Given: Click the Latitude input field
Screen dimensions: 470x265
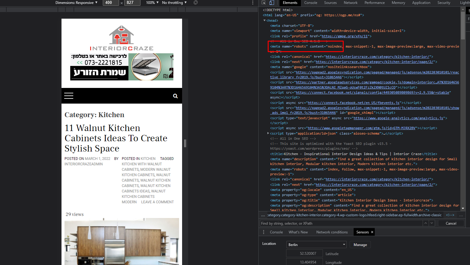Looking at the screenshot, I should (x=304, y=254).
